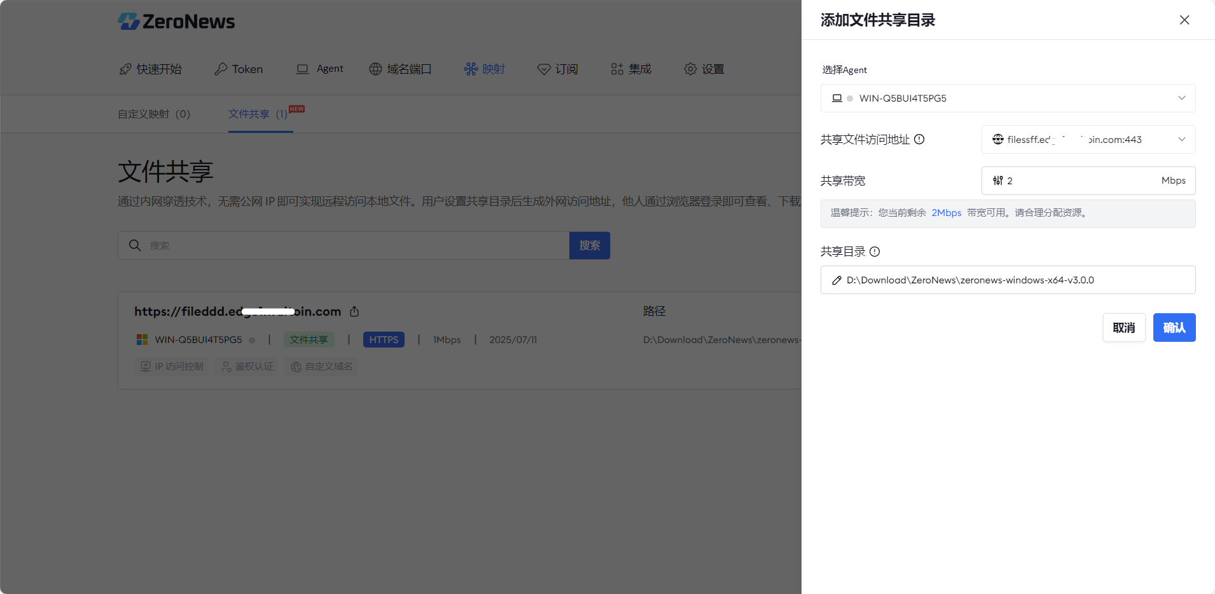Switch to the 文件共享 (1) tab
The width and height of the screenshot is (1215, 594).
click(258, 114)
